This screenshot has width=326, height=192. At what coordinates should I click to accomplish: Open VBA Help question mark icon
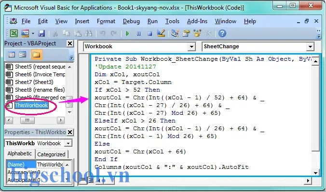point(222,33)
